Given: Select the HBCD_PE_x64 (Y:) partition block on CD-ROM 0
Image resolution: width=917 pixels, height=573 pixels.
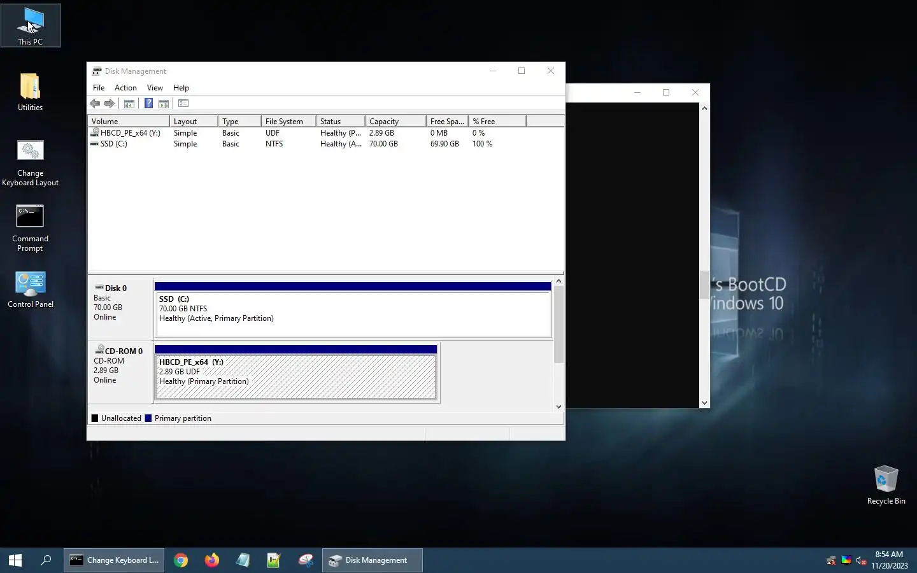Looking at the screenshot, I should coord(296,372).
